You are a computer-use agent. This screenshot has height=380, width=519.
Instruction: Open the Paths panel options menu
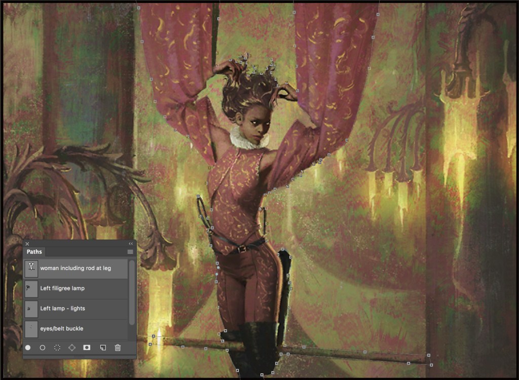point(130,252)
